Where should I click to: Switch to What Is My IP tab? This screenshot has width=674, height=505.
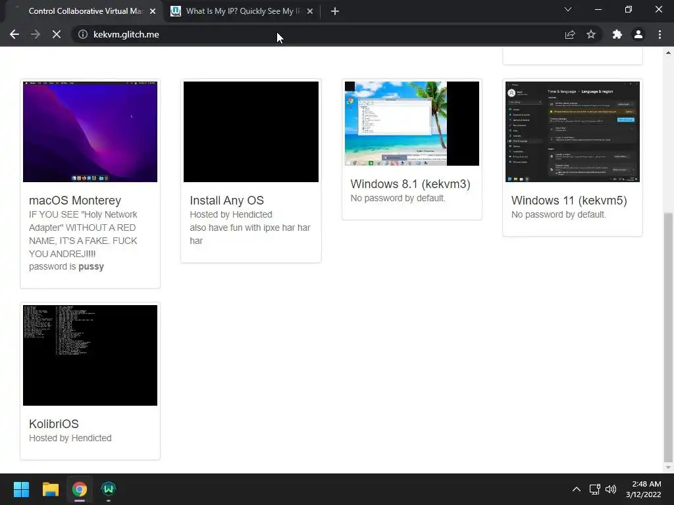pyautogui.click(x=243, y=11)
